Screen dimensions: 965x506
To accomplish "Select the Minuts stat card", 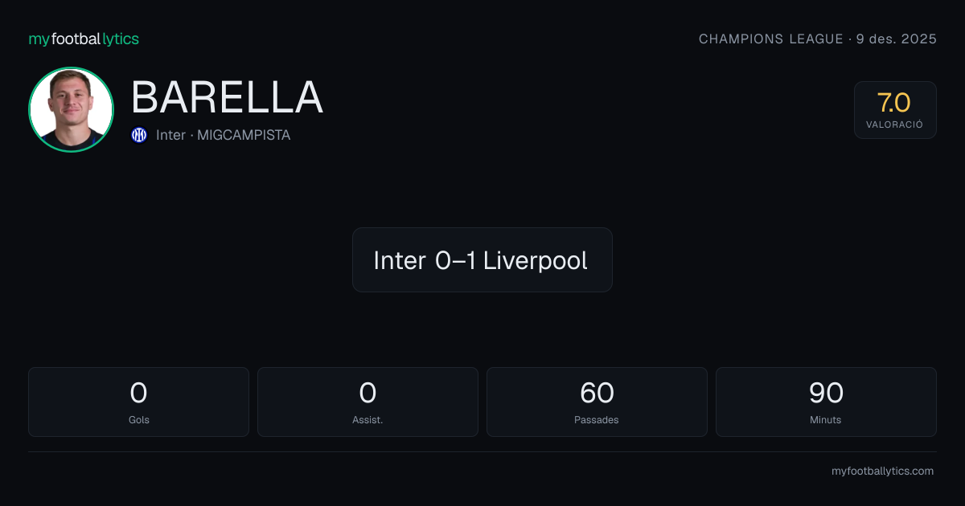I will tap(826, 402).
